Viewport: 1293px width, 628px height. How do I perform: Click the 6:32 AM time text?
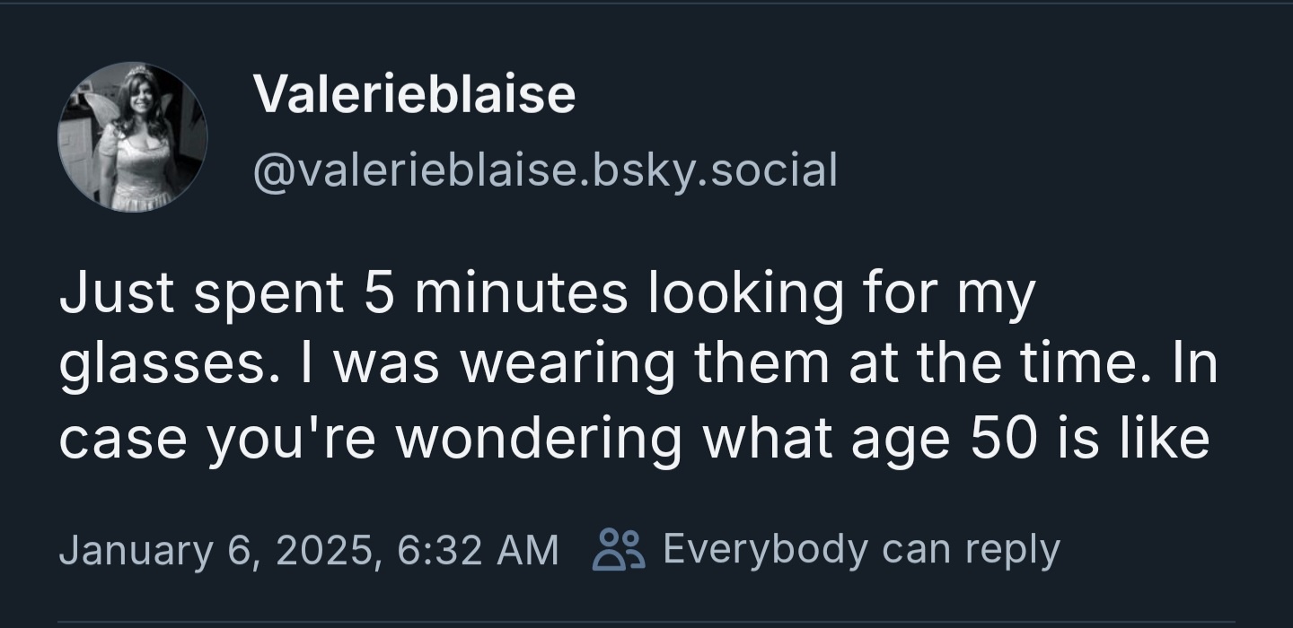[477, 549]
